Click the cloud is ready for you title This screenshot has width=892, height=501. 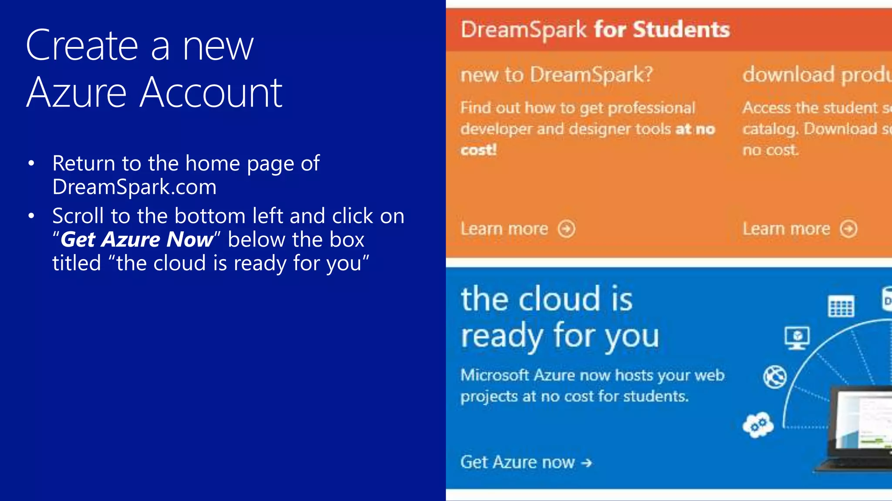point(560,317)
